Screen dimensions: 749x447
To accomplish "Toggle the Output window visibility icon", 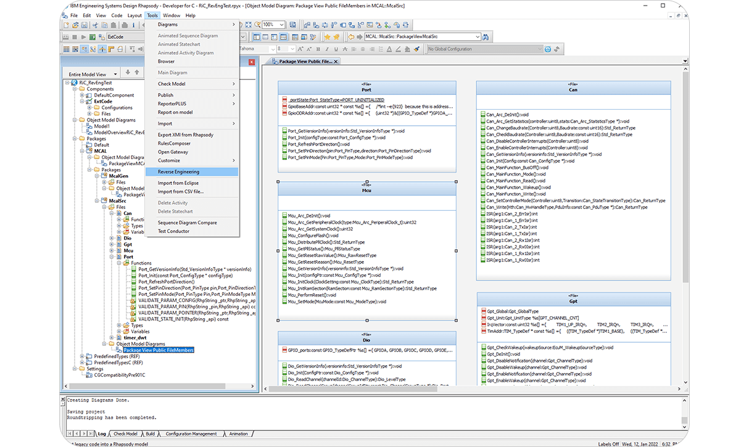I will click(x=283, y=37).
